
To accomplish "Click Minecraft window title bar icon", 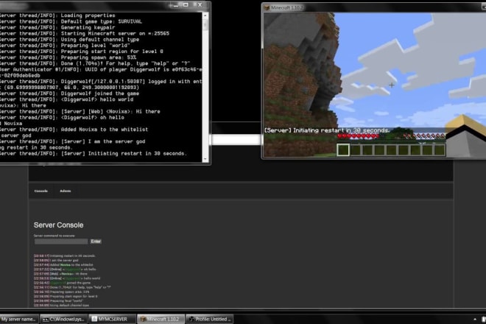I will click(x=267, y=7).
